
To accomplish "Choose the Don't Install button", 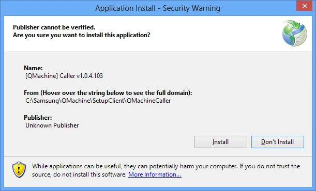I will coord(278,142).
